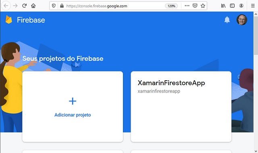Click the Adicionar projeto label

pyautogui.click(x=73, y=115)
